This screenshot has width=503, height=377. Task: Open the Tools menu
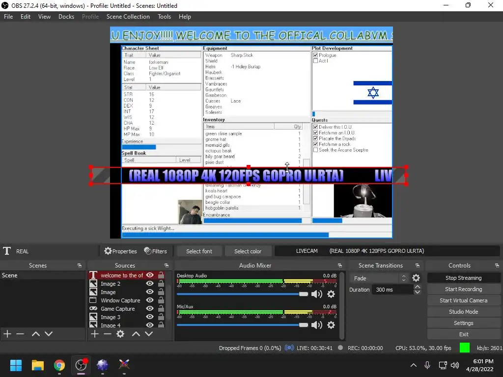tap(164, 17)
